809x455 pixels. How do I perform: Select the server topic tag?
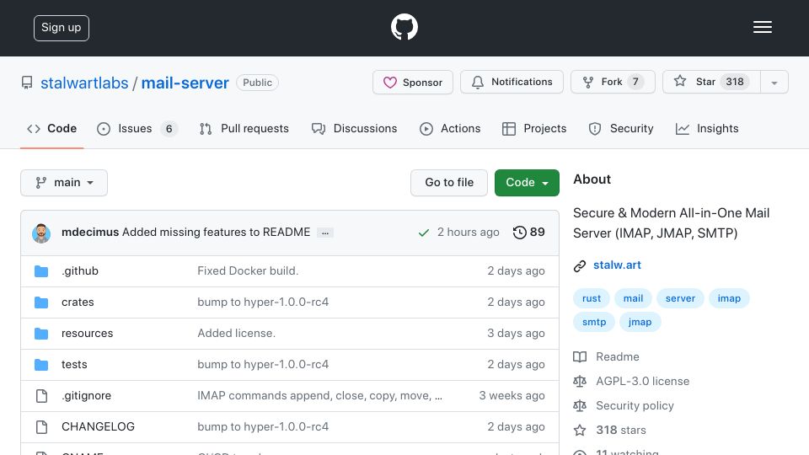(680, 298)
